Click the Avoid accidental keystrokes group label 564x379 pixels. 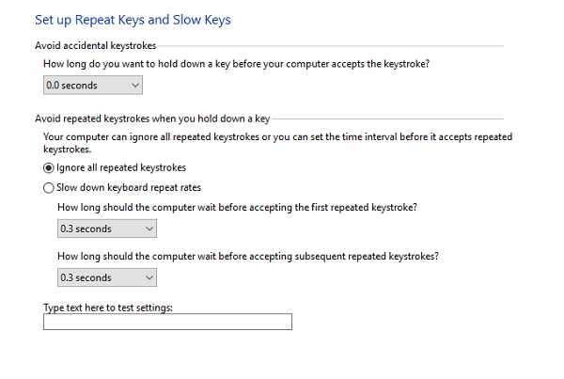click(x=96, y=45)
